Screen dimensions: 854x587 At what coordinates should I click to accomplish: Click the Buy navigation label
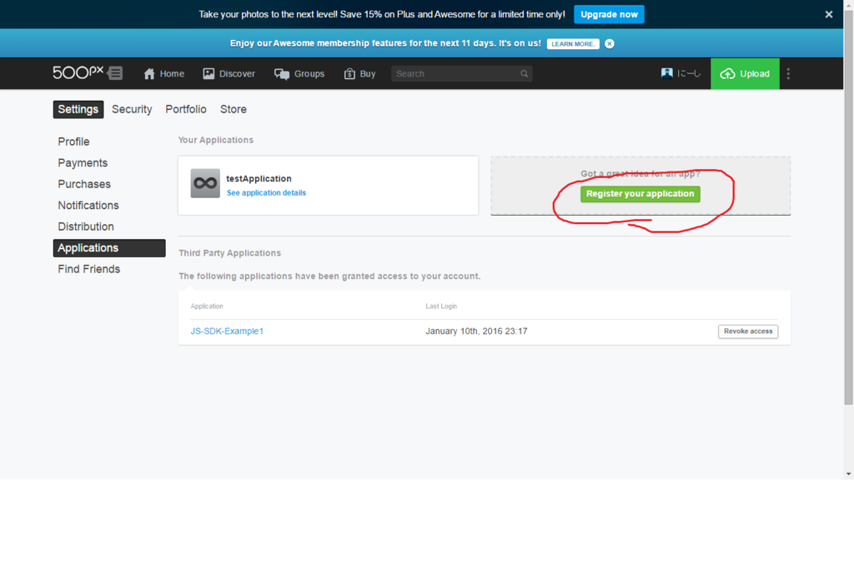[x=368, y=74]
